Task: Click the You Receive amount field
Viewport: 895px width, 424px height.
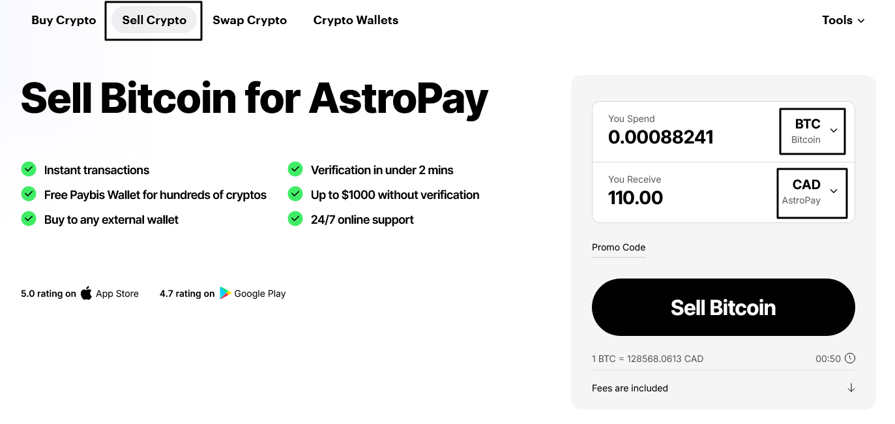Action: tap(636, 197)
